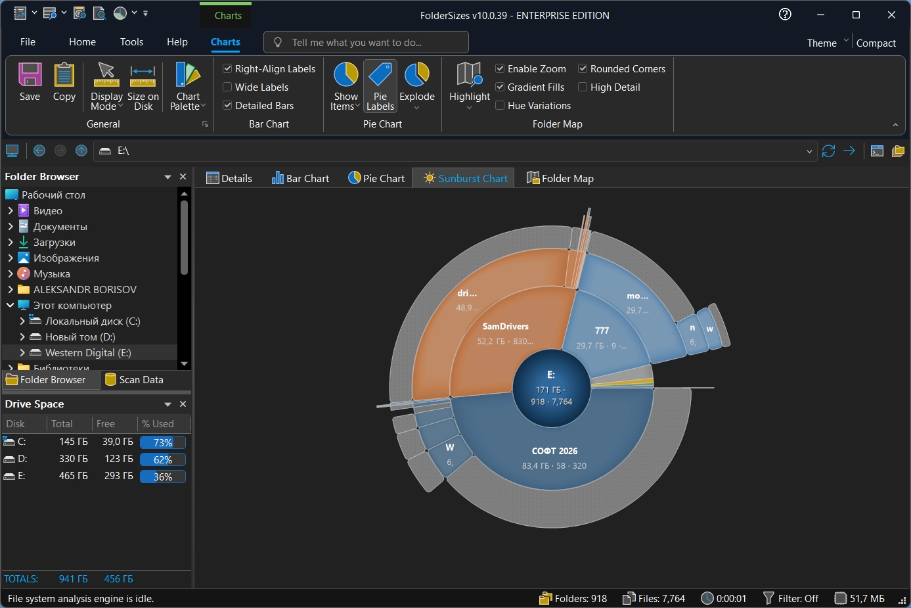Viewport: 911px width, 608px height.
Task: Click the Copy clipboard icon
Action: tap(64, 76)
